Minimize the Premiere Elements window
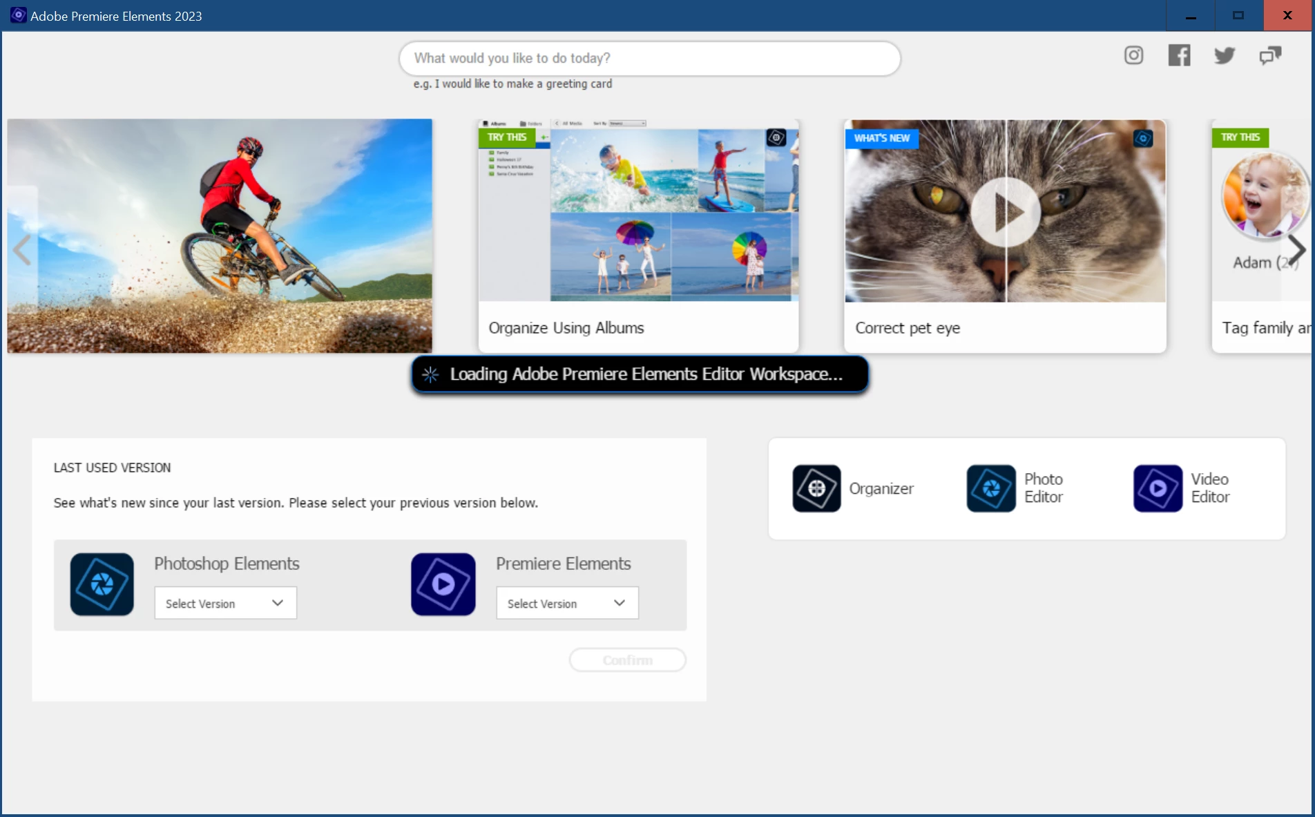This screenshot has height=817, width=1315. pyautogui.click(x=1191, y=15)
